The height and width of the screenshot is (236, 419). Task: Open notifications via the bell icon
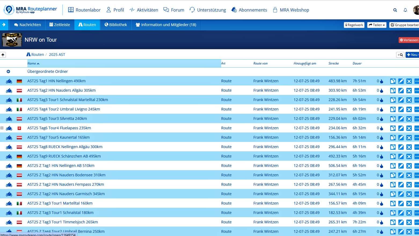(405, 10)
